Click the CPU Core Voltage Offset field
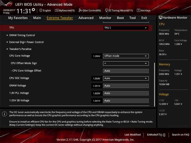The height and width of the screenshot is (143, 191). (x=126, y=71)
